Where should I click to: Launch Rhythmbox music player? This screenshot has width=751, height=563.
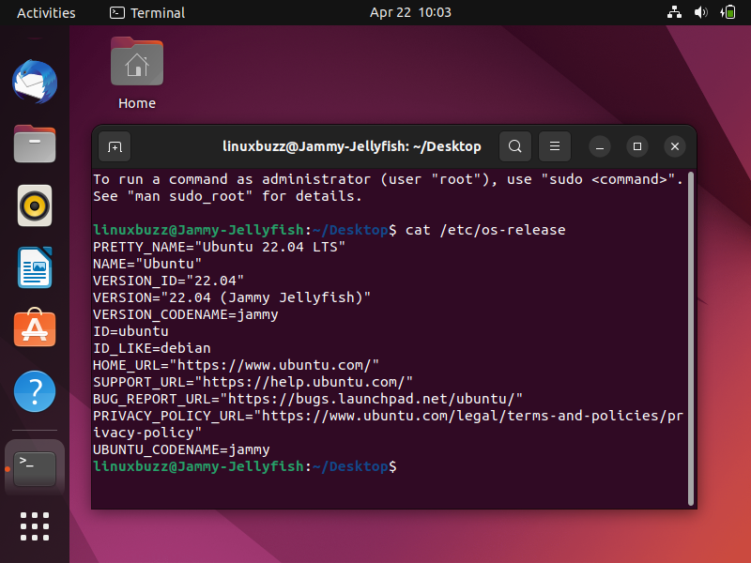tap(35, 205)
